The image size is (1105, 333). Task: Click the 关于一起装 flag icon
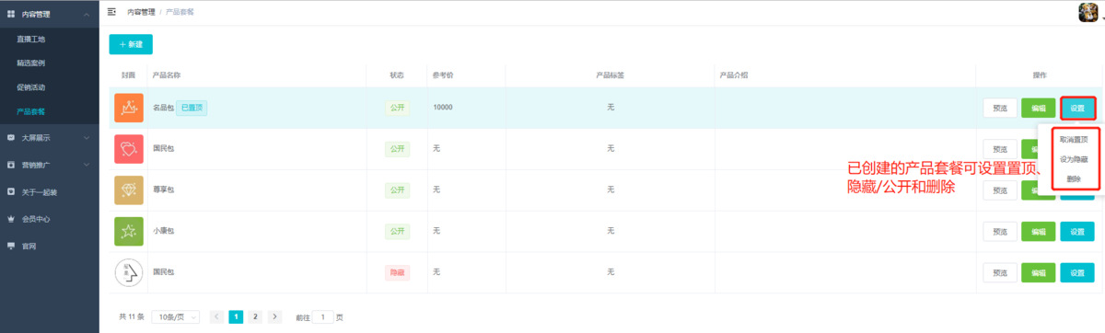coord(10,192)
